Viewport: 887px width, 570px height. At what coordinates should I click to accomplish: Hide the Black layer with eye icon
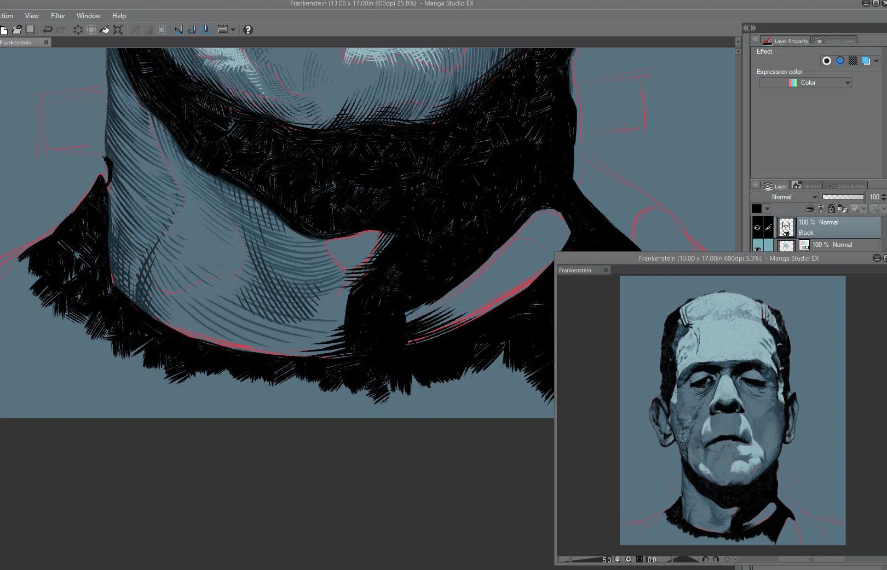point(757,227)
